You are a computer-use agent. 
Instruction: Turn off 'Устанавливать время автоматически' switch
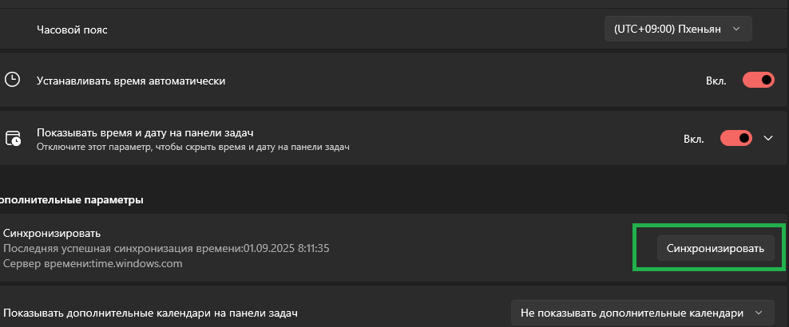coord(759,81)
